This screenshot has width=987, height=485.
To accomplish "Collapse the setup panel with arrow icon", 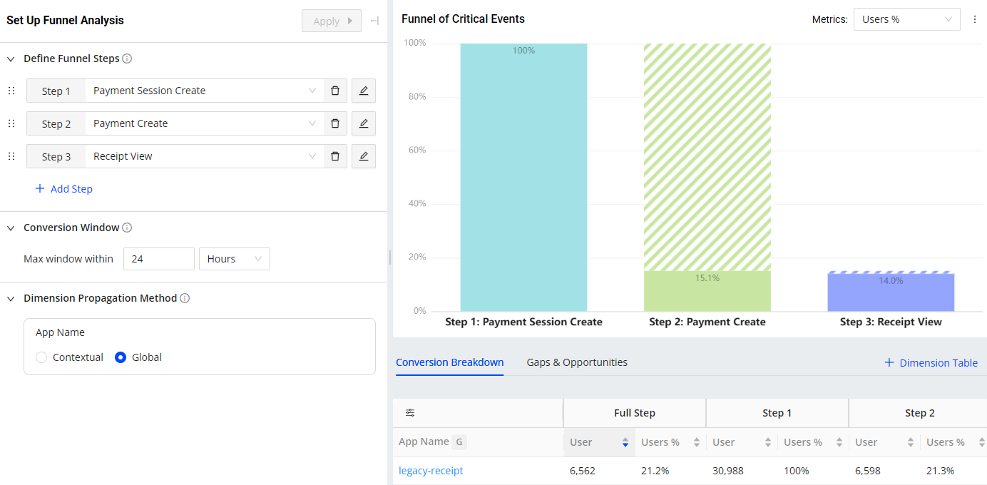I will [375, 21].
